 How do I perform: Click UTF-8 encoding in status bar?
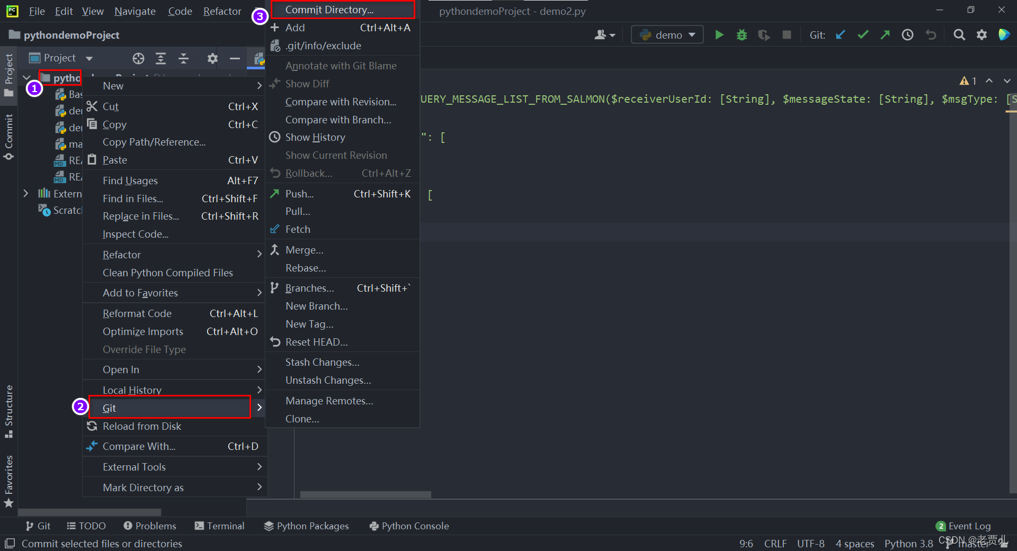pos(810,544)
